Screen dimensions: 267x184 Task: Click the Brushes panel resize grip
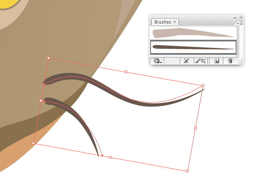[x=241, y=61]
